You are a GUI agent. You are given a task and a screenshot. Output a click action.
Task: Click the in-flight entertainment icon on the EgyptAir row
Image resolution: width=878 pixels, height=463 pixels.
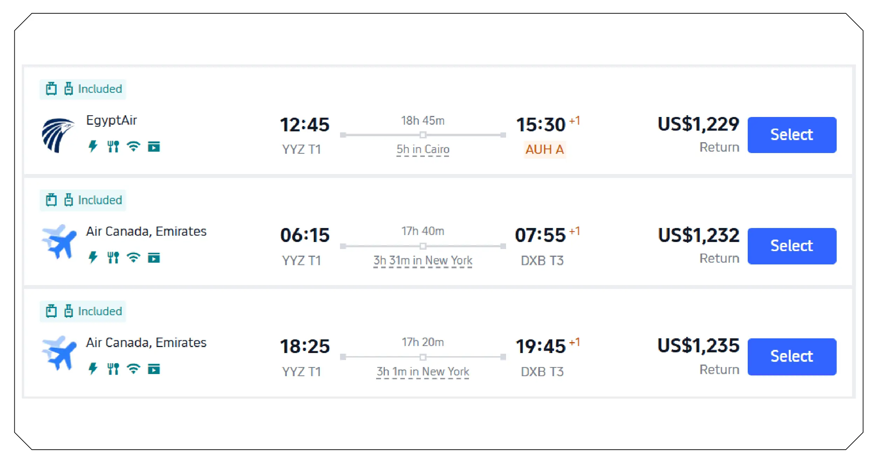click(x=155, y=147)
